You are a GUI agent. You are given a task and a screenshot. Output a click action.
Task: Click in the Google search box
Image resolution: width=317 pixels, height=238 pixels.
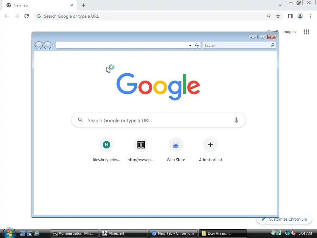click(x=158, y=120)
